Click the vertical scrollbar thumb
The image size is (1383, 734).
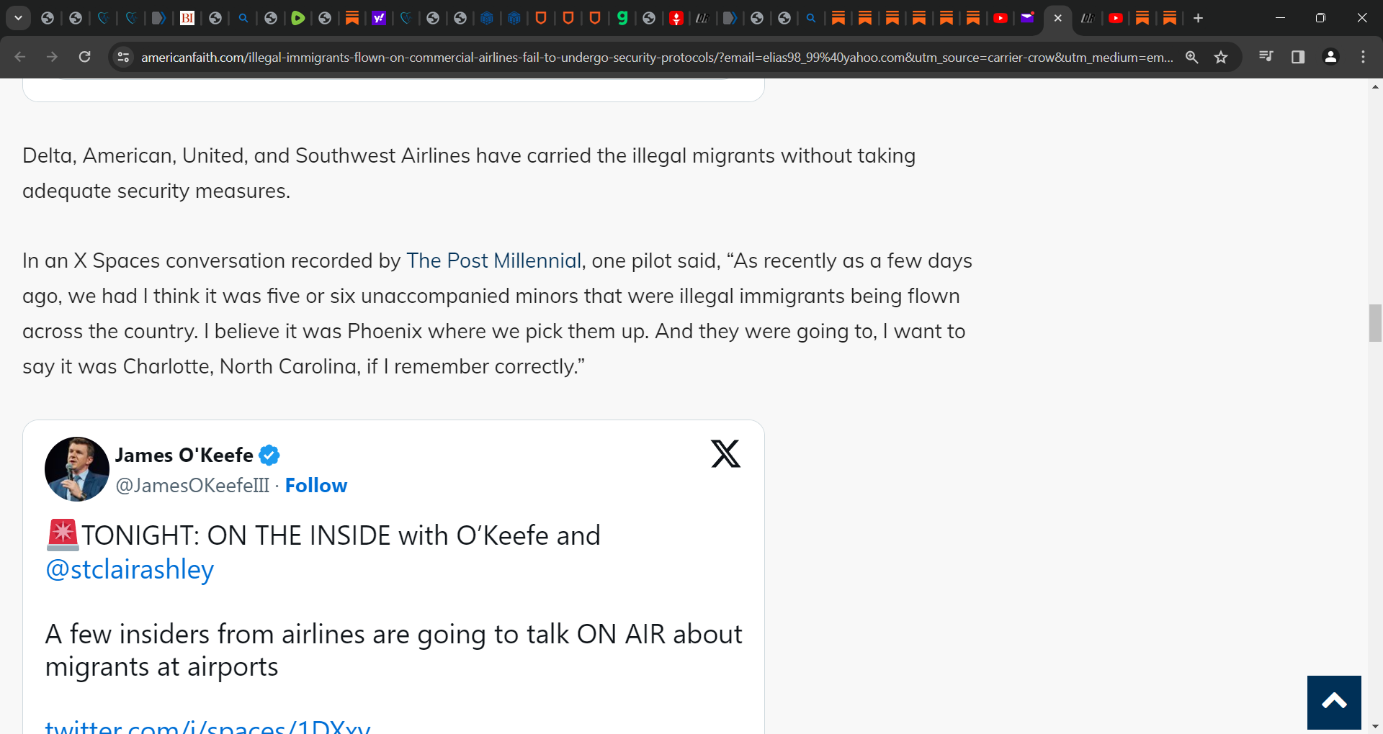coord(1375,323)
